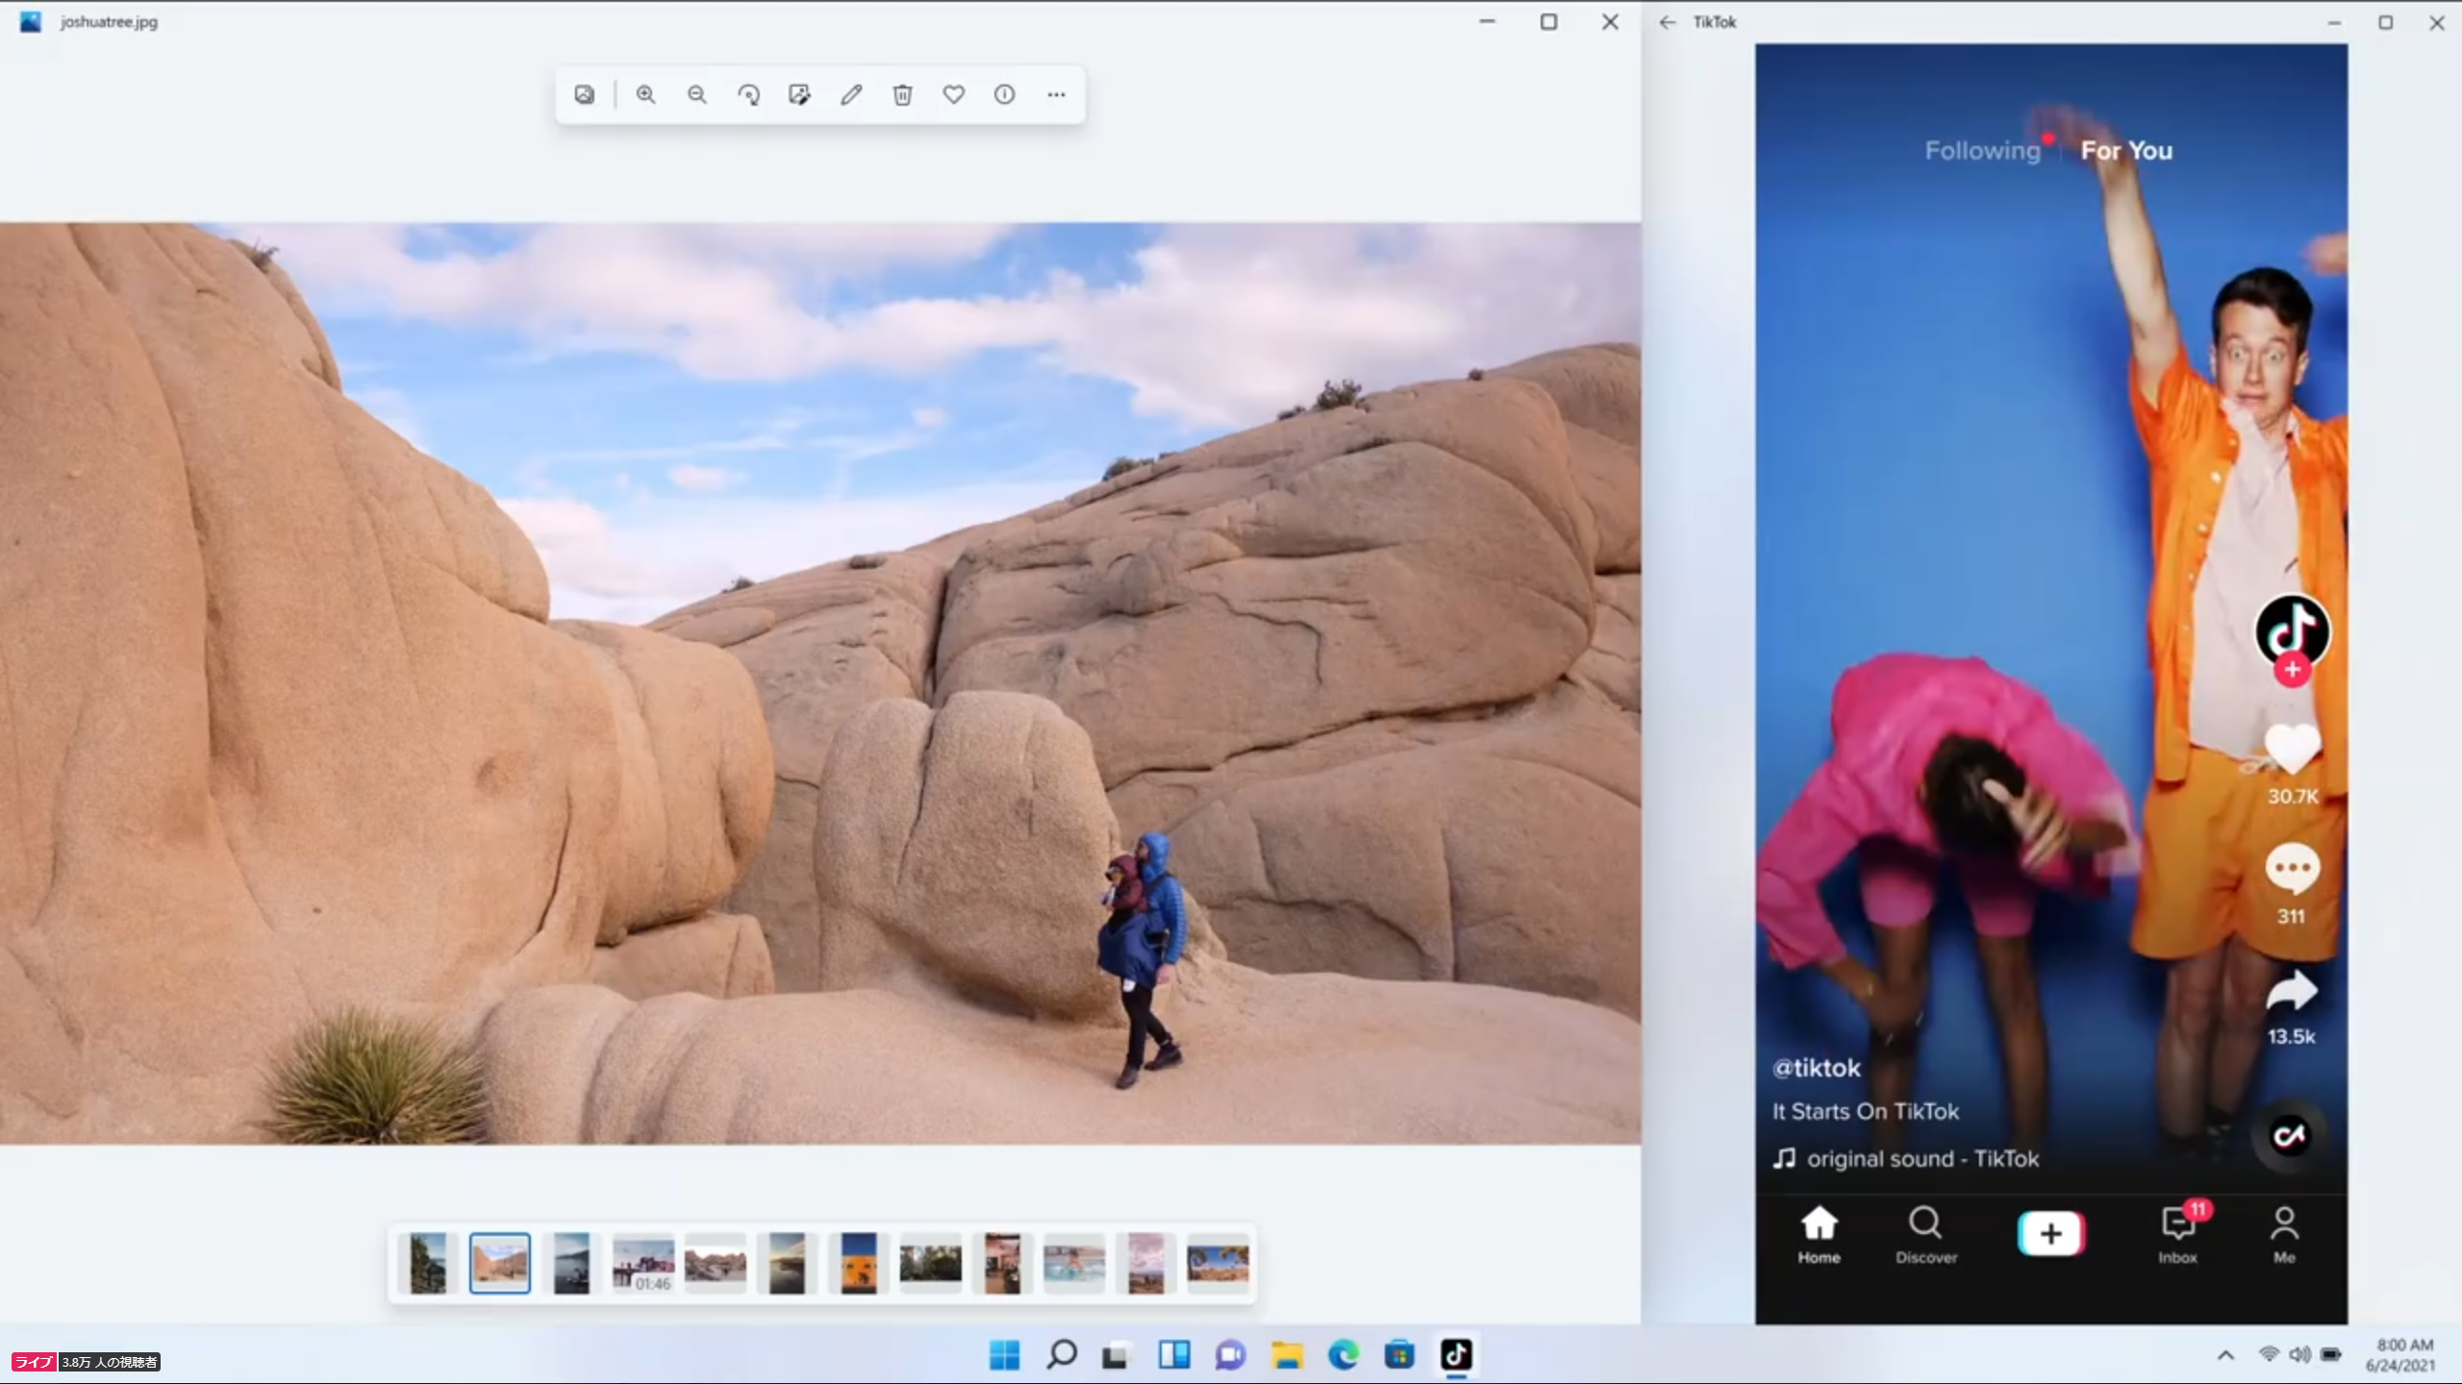Open the three-dots See more menu
Image resolution: width=2462 pixels, height=1384 pixels.
point(1056,94)
